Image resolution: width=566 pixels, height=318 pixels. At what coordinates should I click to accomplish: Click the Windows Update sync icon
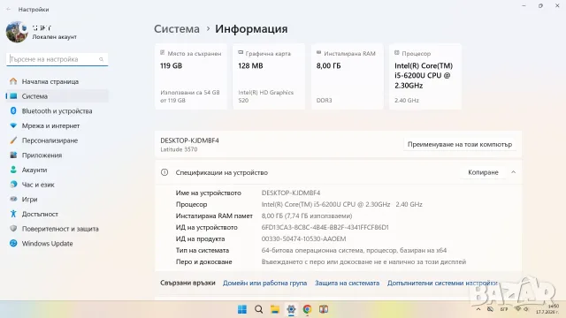13,244
